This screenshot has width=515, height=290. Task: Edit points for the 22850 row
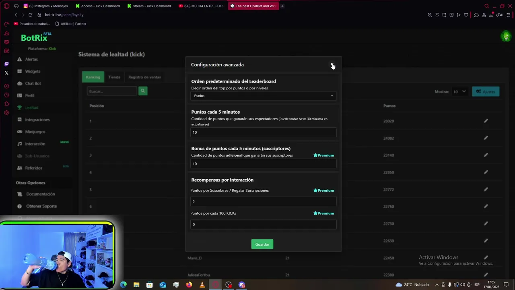point(486,172)
